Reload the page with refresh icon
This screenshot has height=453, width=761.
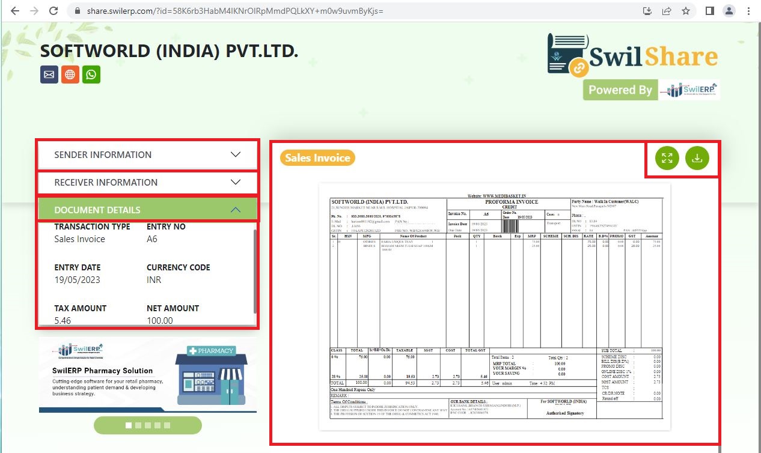tap(53, 11)
